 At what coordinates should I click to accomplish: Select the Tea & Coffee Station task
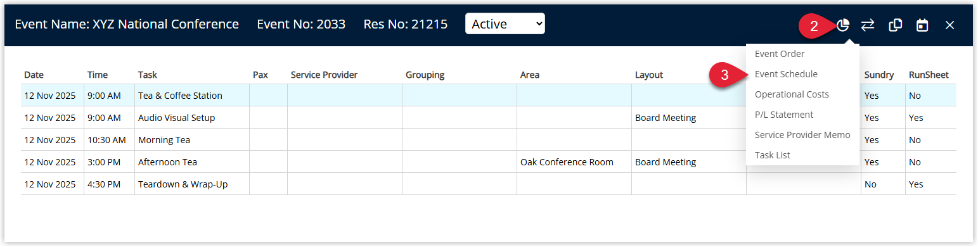pos(181,96)
